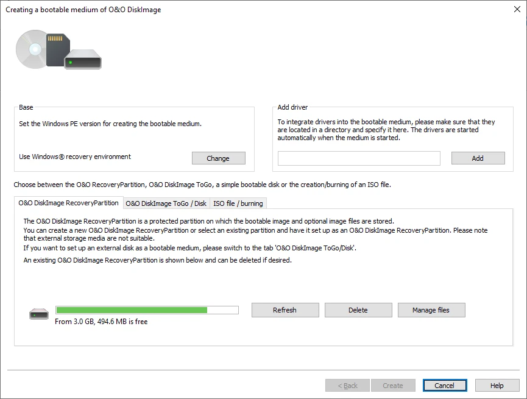This screenshot has width=527, height=399.
Task: Select the 'O&O DiskImage RecoveryPartition' tab
Action: click(69, 203)
